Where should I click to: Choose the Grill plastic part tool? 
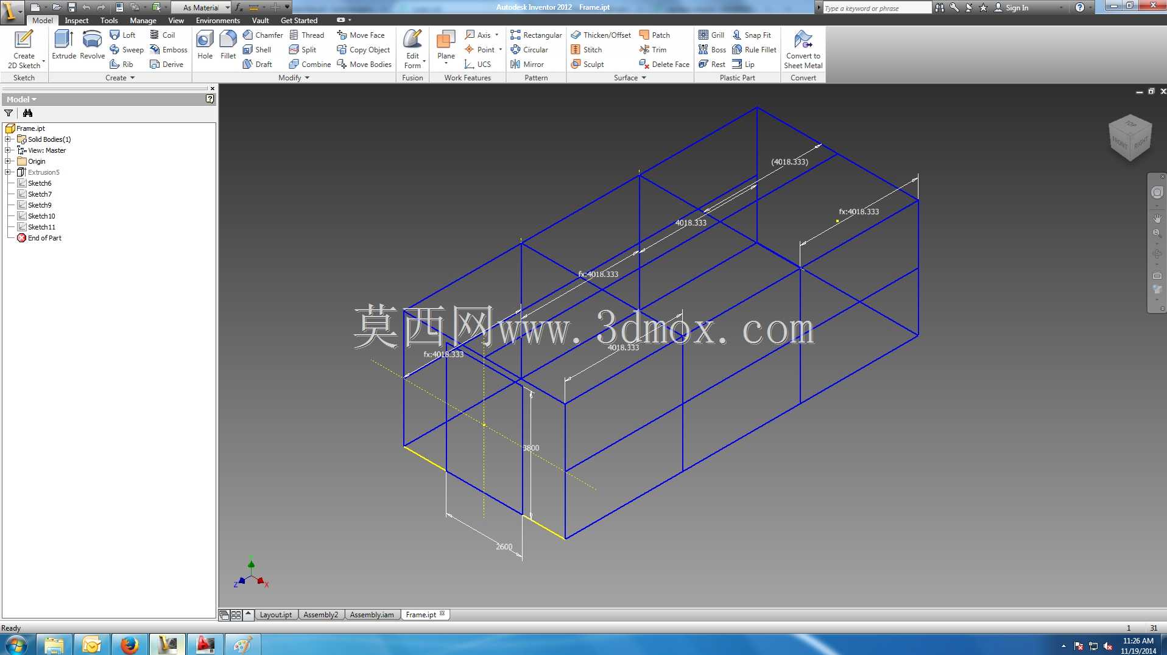point(711,35)
